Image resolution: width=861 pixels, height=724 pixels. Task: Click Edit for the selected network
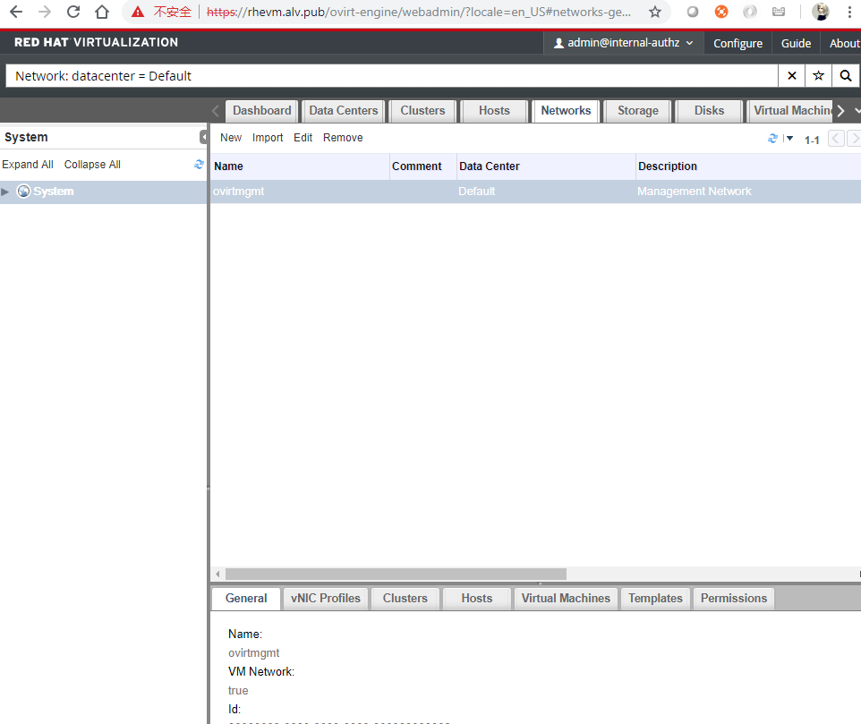(x=303, y=138)
